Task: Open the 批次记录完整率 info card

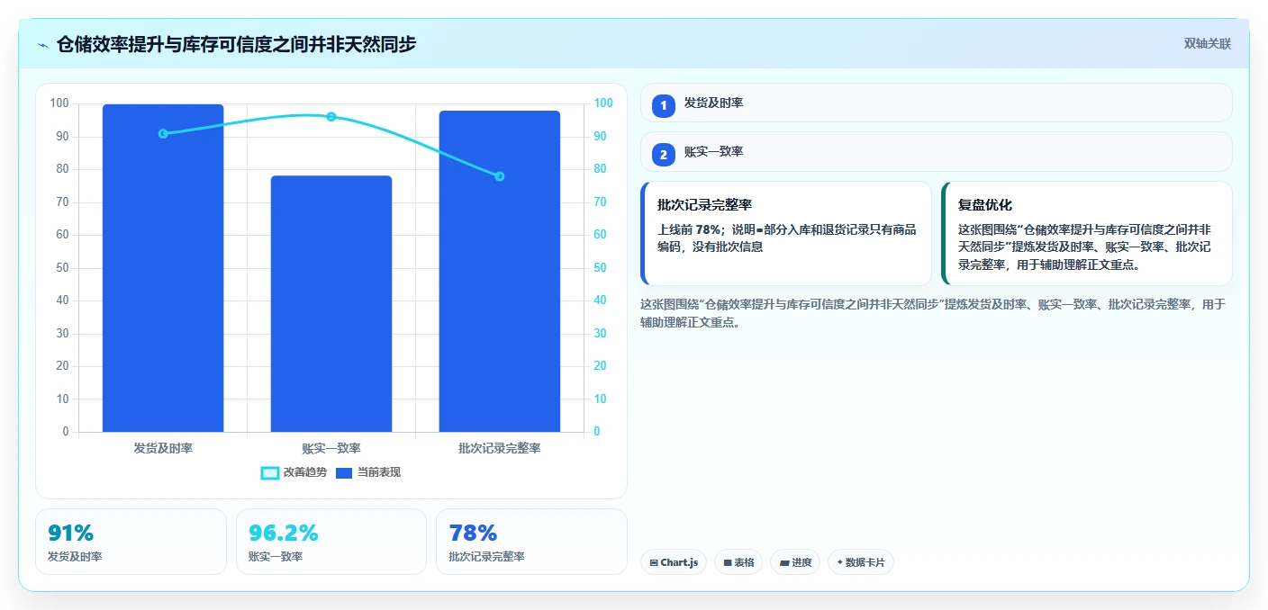Action: click(786, 233)
